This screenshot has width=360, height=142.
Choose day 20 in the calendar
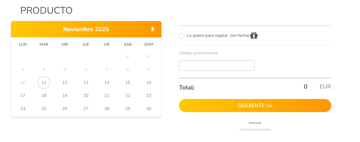coord(86,95)
